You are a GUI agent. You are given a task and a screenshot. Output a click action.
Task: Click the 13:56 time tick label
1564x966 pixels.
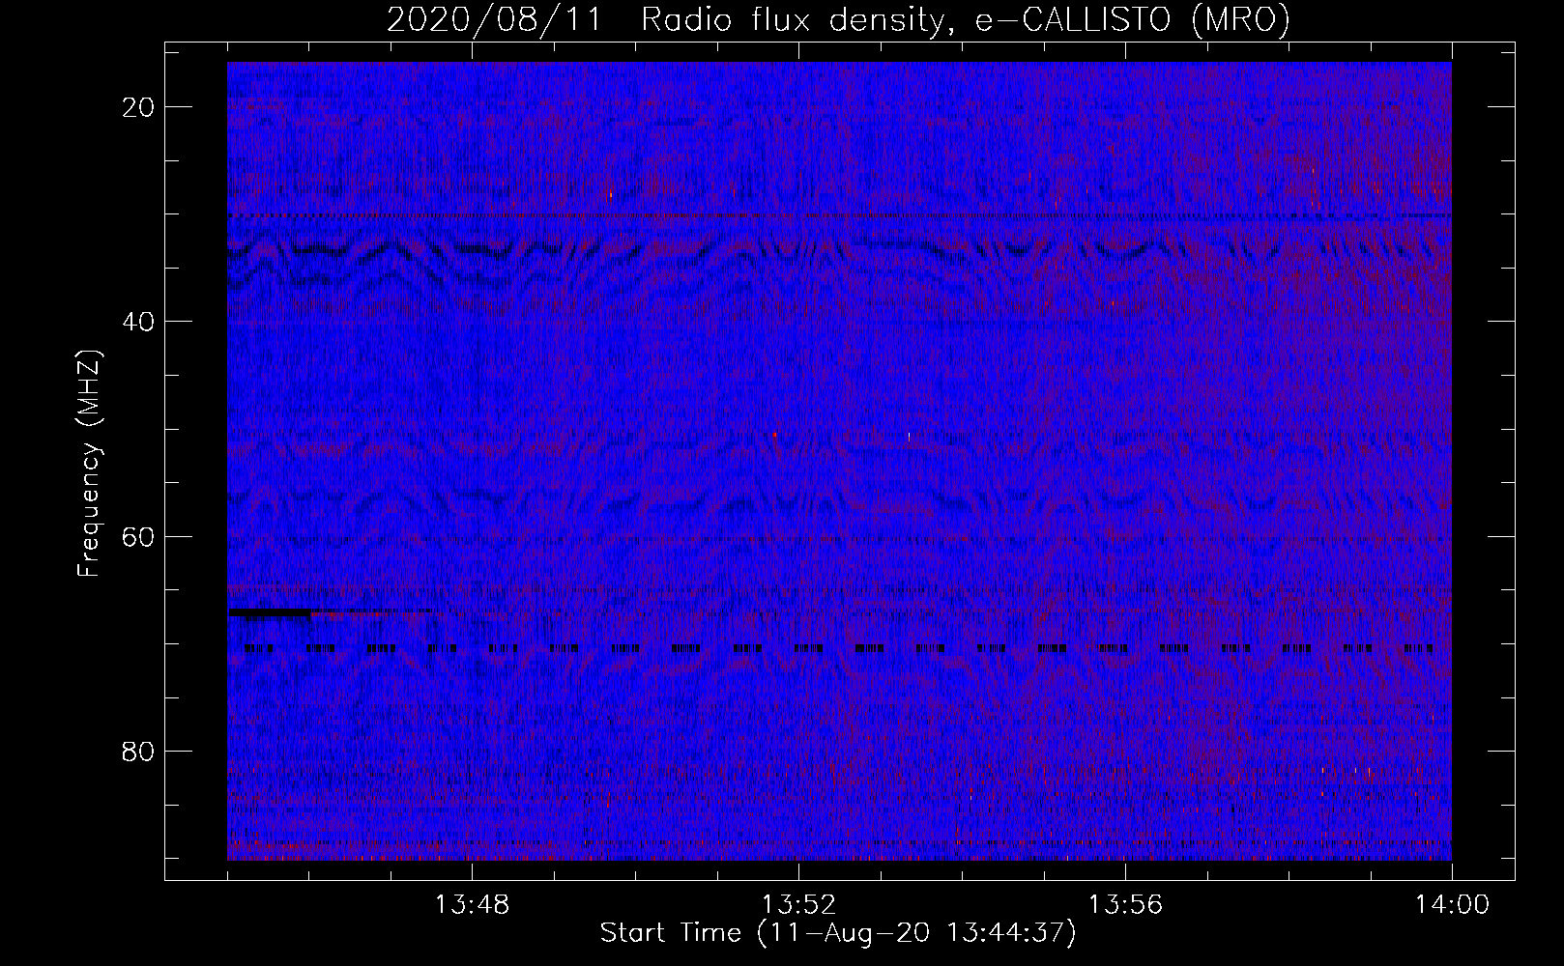coord(1125,905)
